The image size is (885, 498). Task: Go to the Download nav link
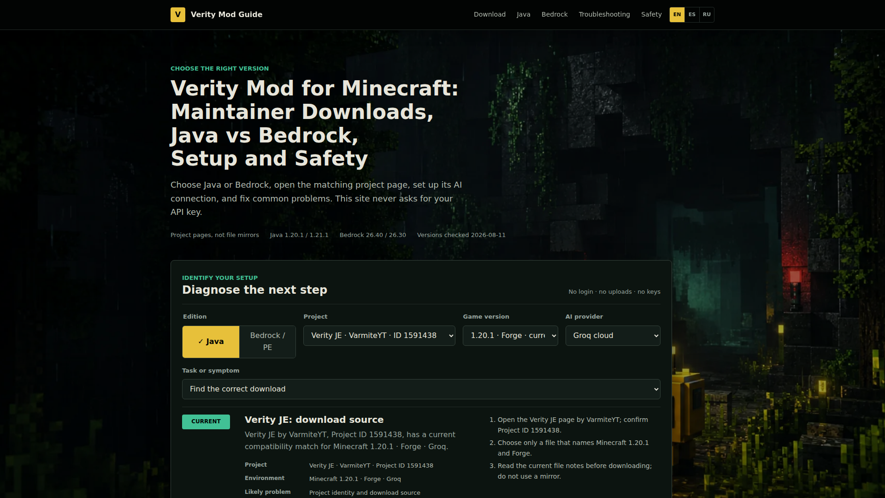click(x=490, y=14)
